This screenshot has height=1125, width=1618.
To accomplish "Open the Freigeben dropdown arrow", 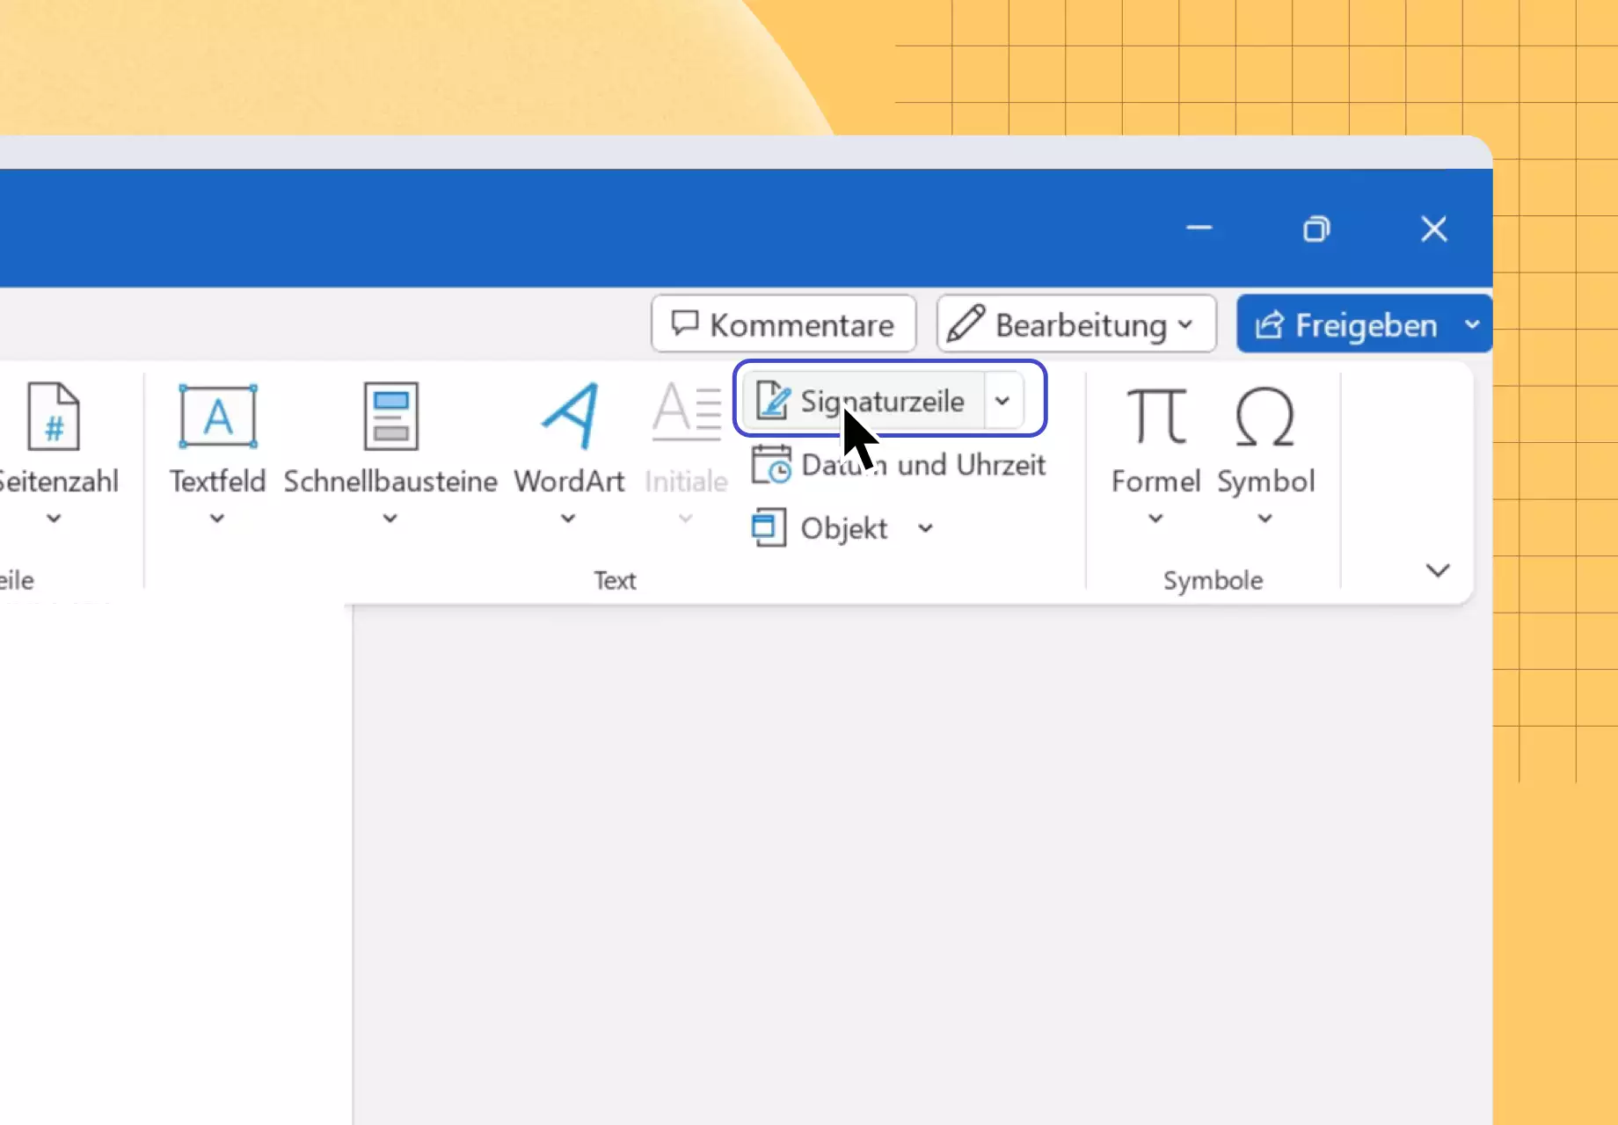I will click(1473, 324).
